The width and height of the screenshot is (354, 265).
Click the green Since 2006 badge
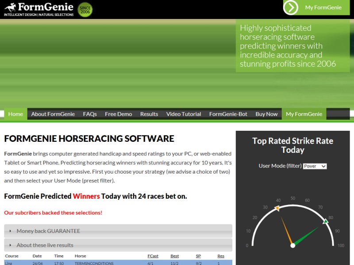[85, 10]
